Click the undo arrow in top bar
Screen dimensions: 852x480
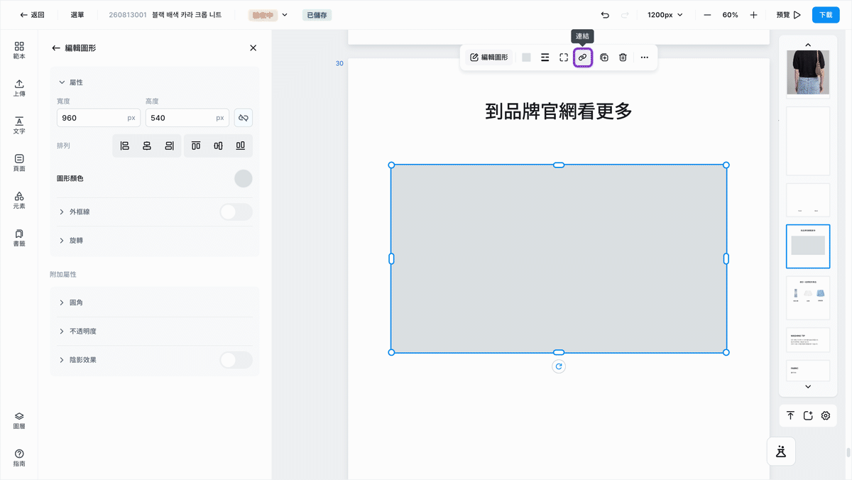click(x=605, y=15)
